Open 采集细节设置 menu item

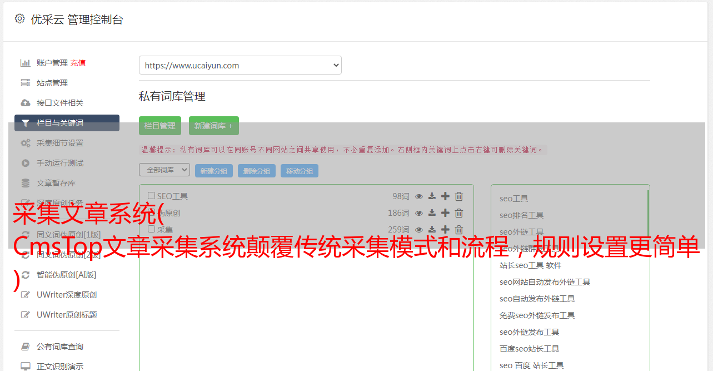point(60,143)
